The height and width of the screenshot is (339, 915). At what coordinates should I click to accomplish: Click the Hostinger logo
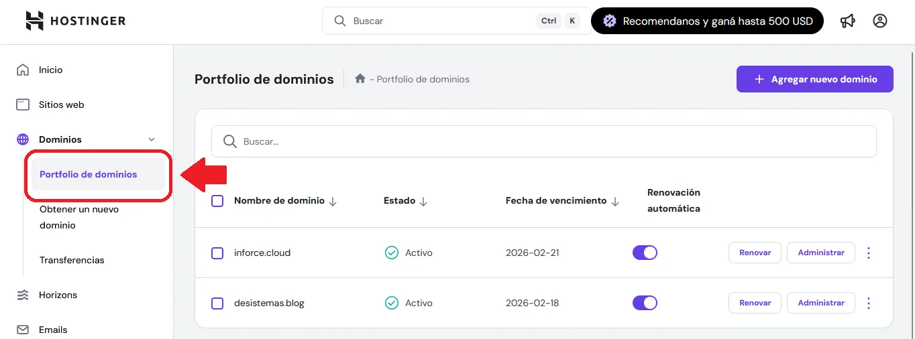click(x=75, y=21)
